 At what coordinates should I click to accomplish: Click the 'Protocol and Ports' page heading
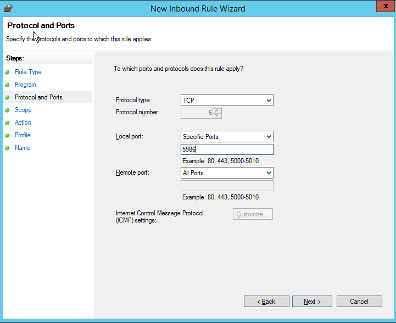click(x=41, y=25)
